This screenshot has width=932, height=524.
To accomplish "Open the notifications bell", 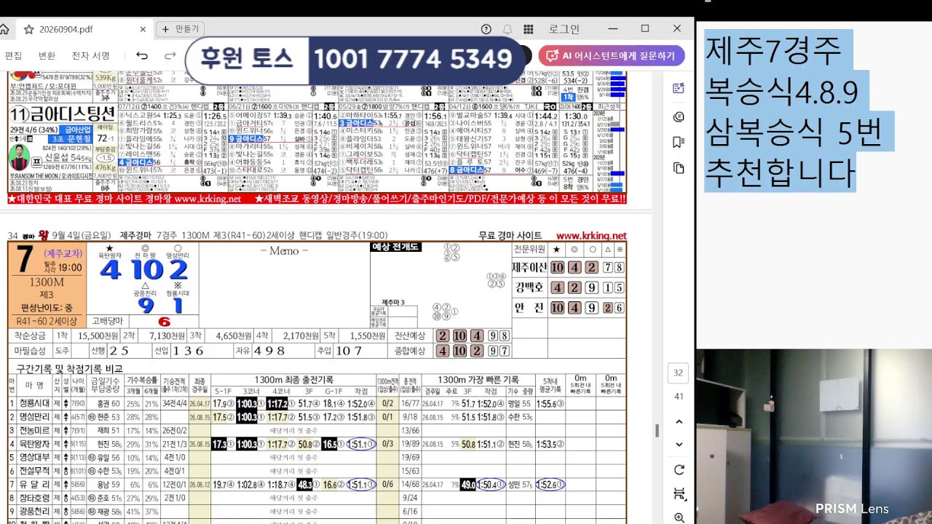I will pos(508,29).
